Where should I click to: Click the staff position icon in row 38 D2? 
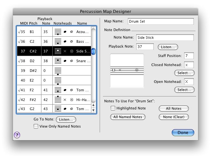(58, 61)
